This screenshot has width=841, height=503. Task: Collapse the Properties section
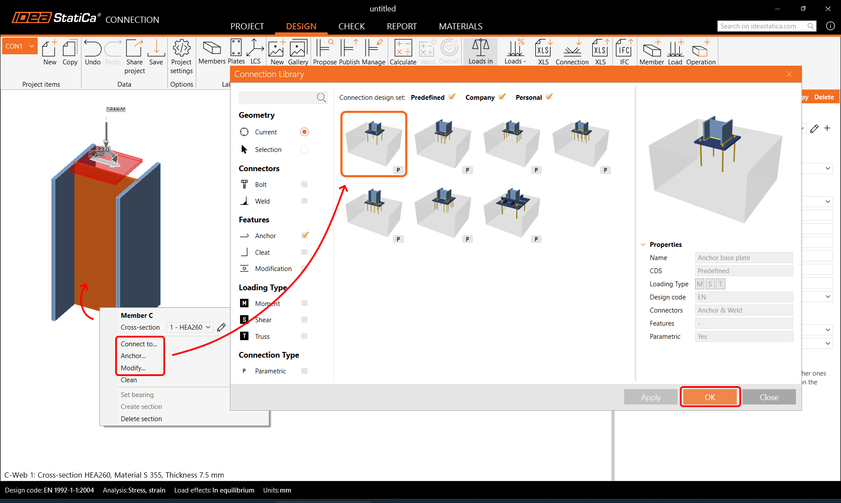tap(643, 245)
